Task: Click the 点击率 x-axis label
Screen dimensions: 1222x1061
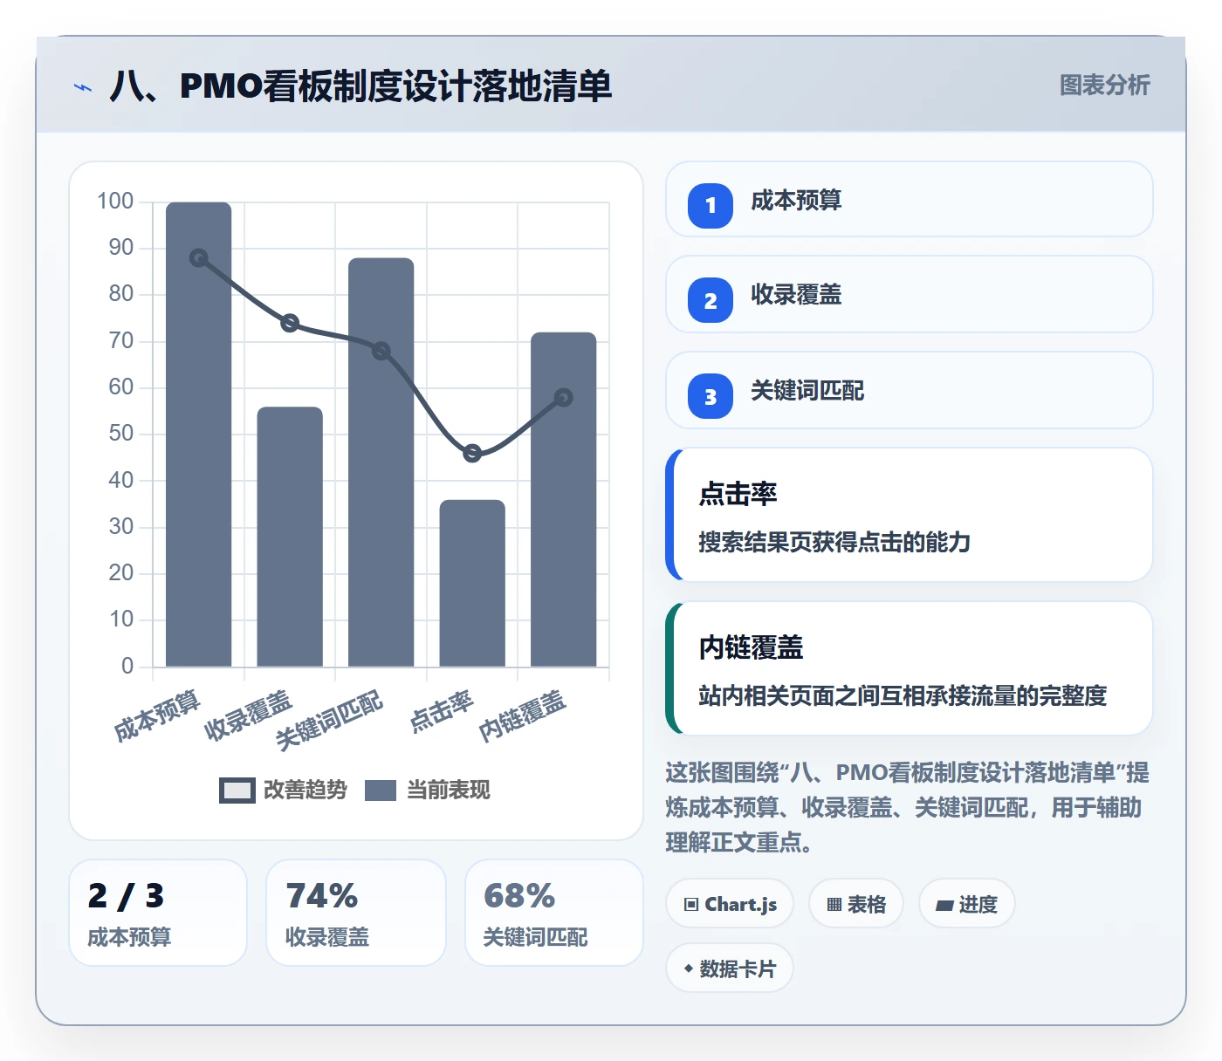Action: coord(443,710)
